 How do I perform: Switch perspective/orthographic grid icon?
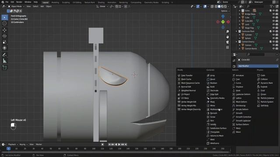pyautogui.click(x=227, y=48)
